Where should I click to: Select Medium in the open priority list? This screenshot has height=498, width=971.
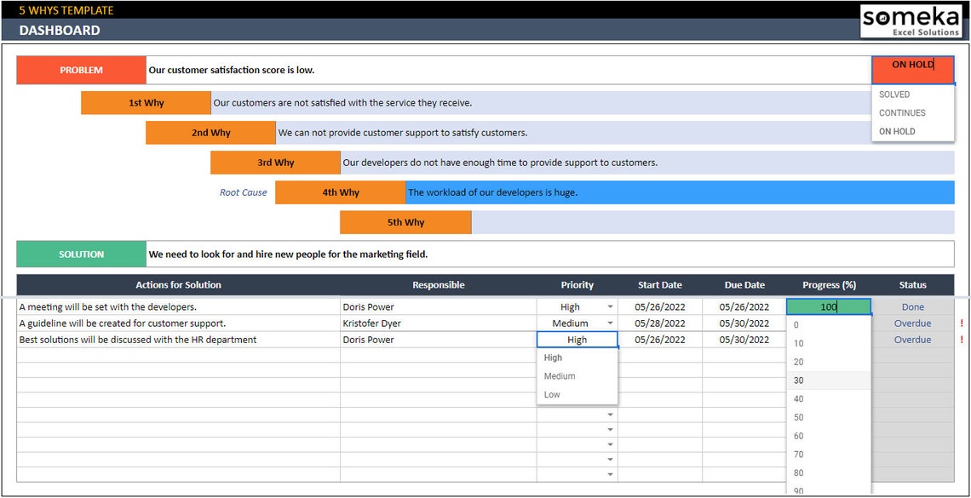(x=559, y=375)
